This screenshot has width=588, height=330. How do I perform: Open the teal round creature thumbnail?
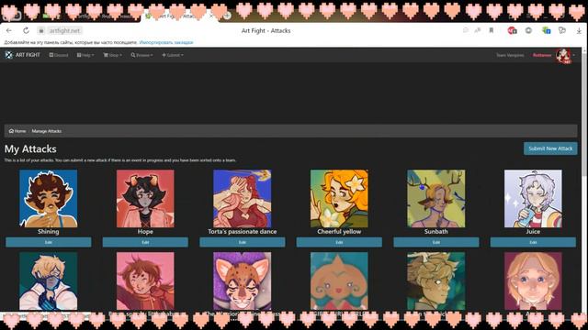click(339, 281)
